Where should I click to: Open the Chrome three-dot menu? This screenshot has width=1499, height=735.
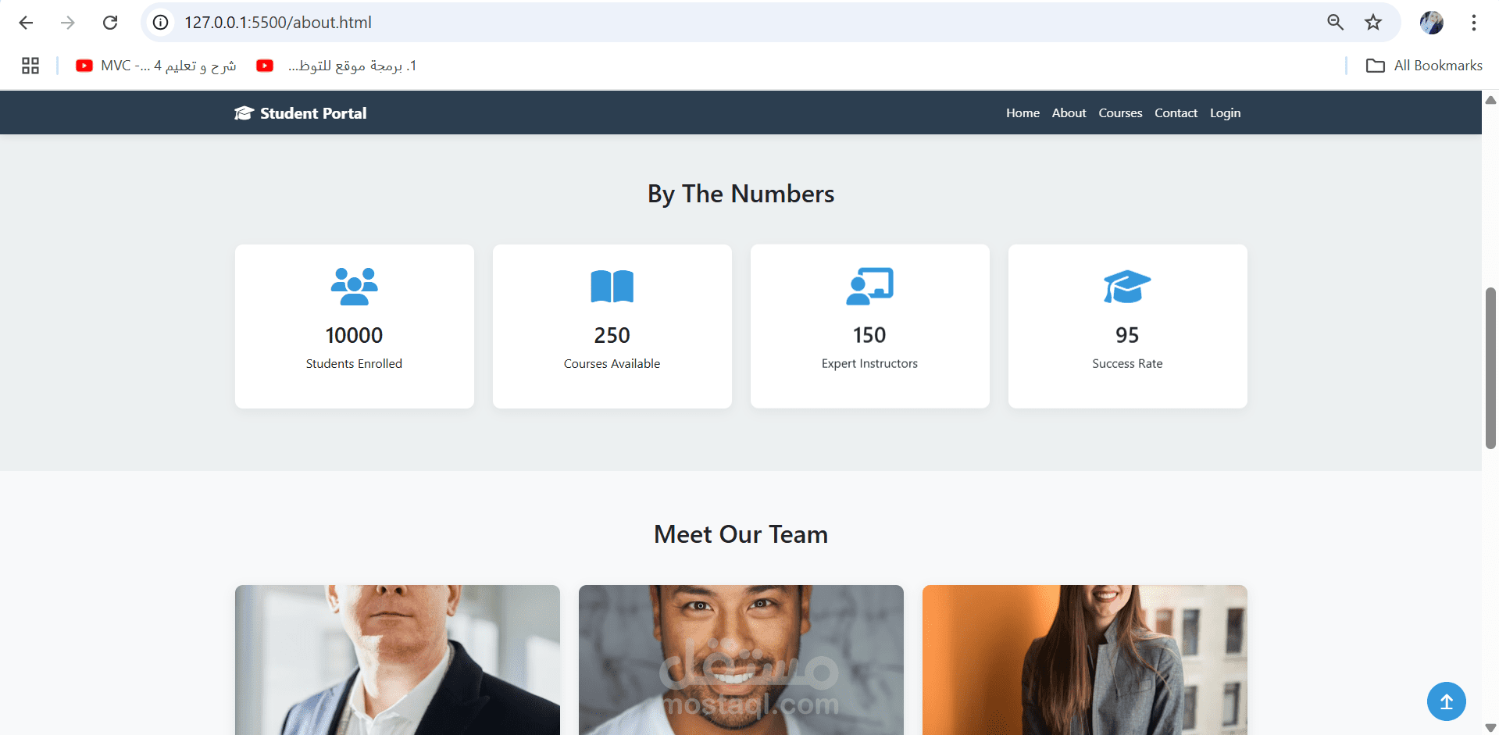coord(1473,23)
